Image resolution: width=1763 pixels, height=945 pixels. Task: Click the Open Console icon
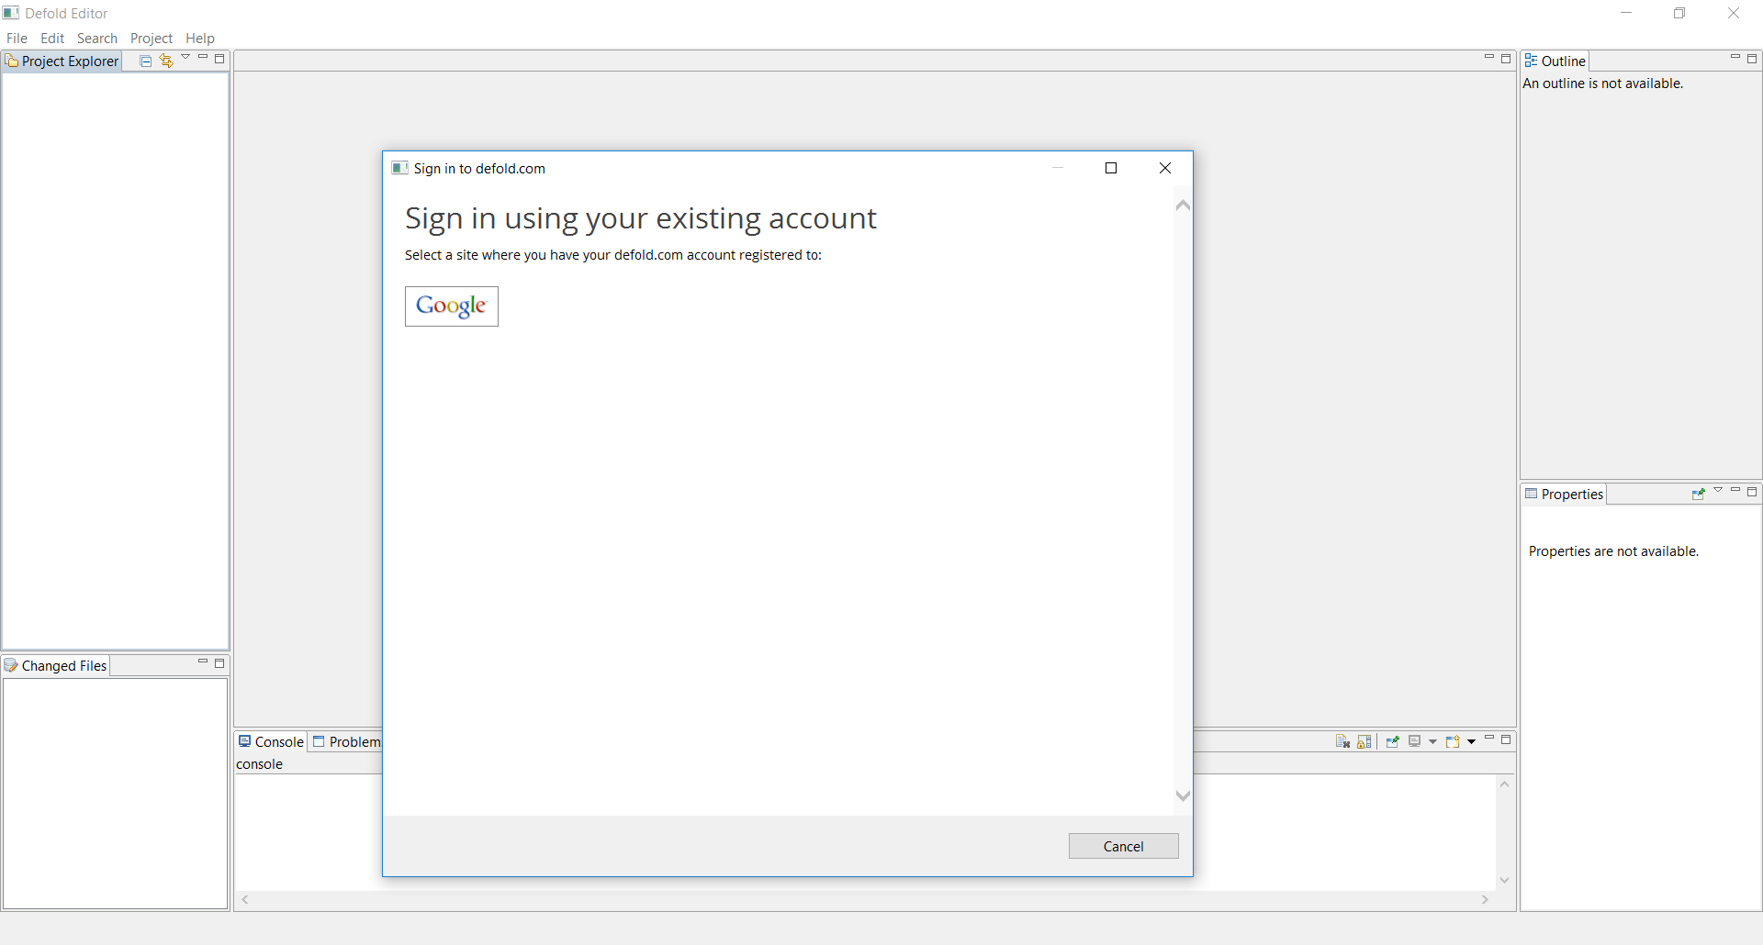point(1453,741)
